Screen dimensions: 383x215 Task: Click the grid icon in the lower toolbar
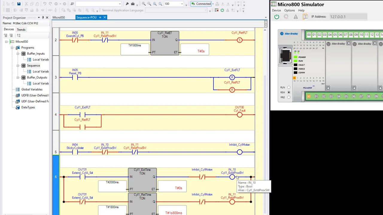tap(8, 10)
